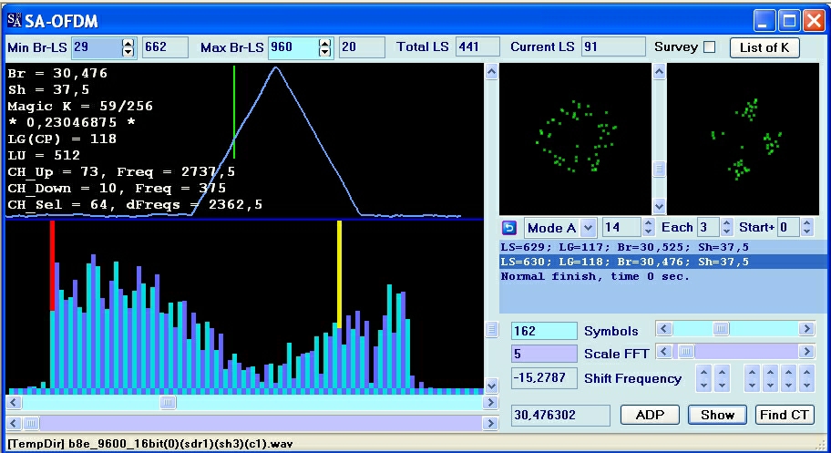Click the lavender horizontal scrollbar left arrow
The image size is (831, 453).
pyautogui.click(x=14, y=423)
